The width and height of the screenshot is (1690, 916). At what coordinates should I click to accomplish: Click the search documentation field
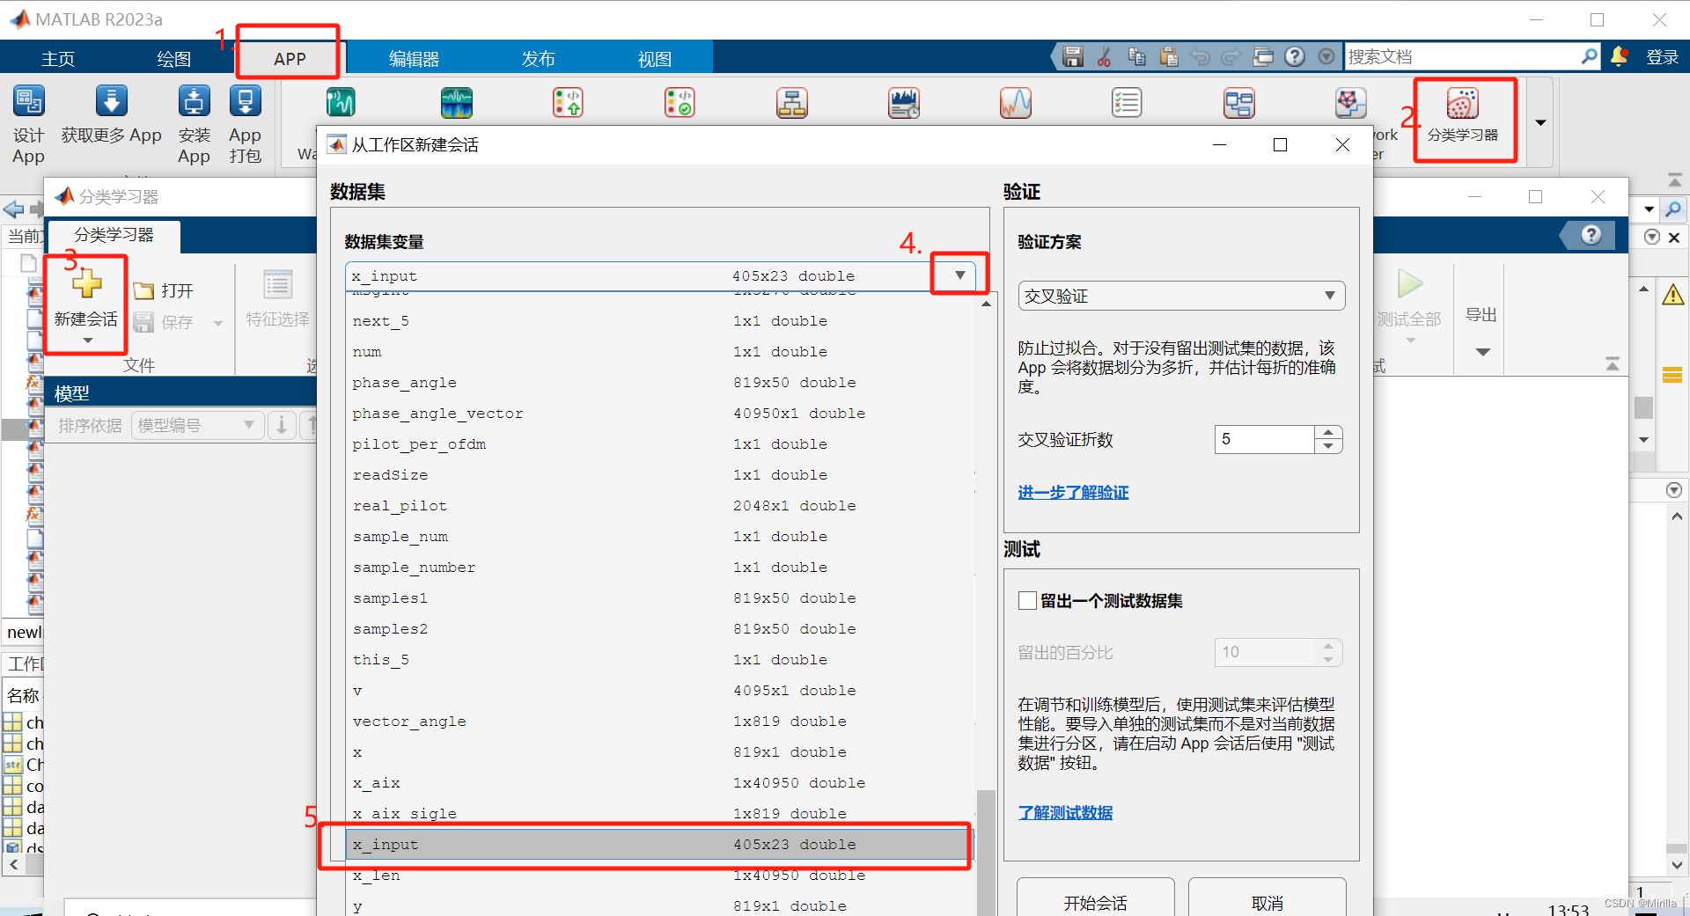1462,56
